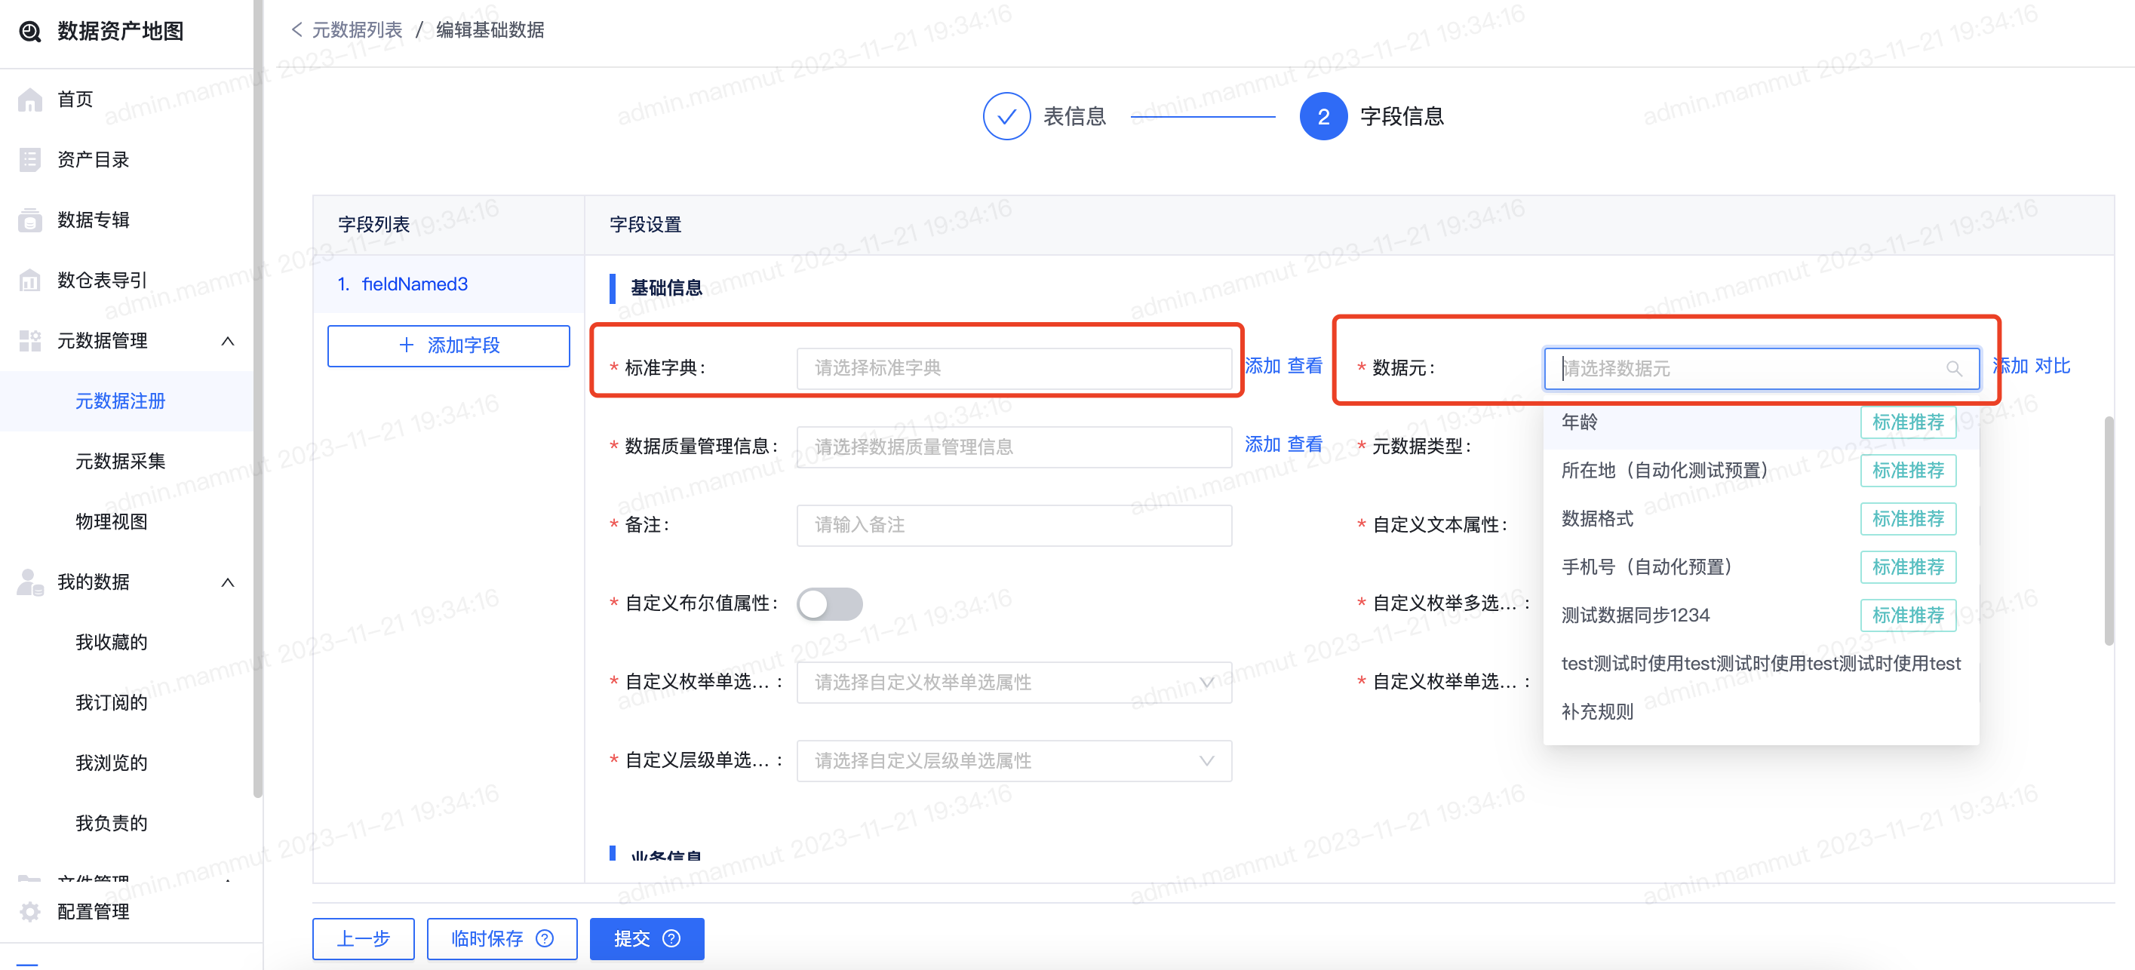This screenshot has width=2135, height=970.
Task: Click the 备注 input field
Action: 1014,526
